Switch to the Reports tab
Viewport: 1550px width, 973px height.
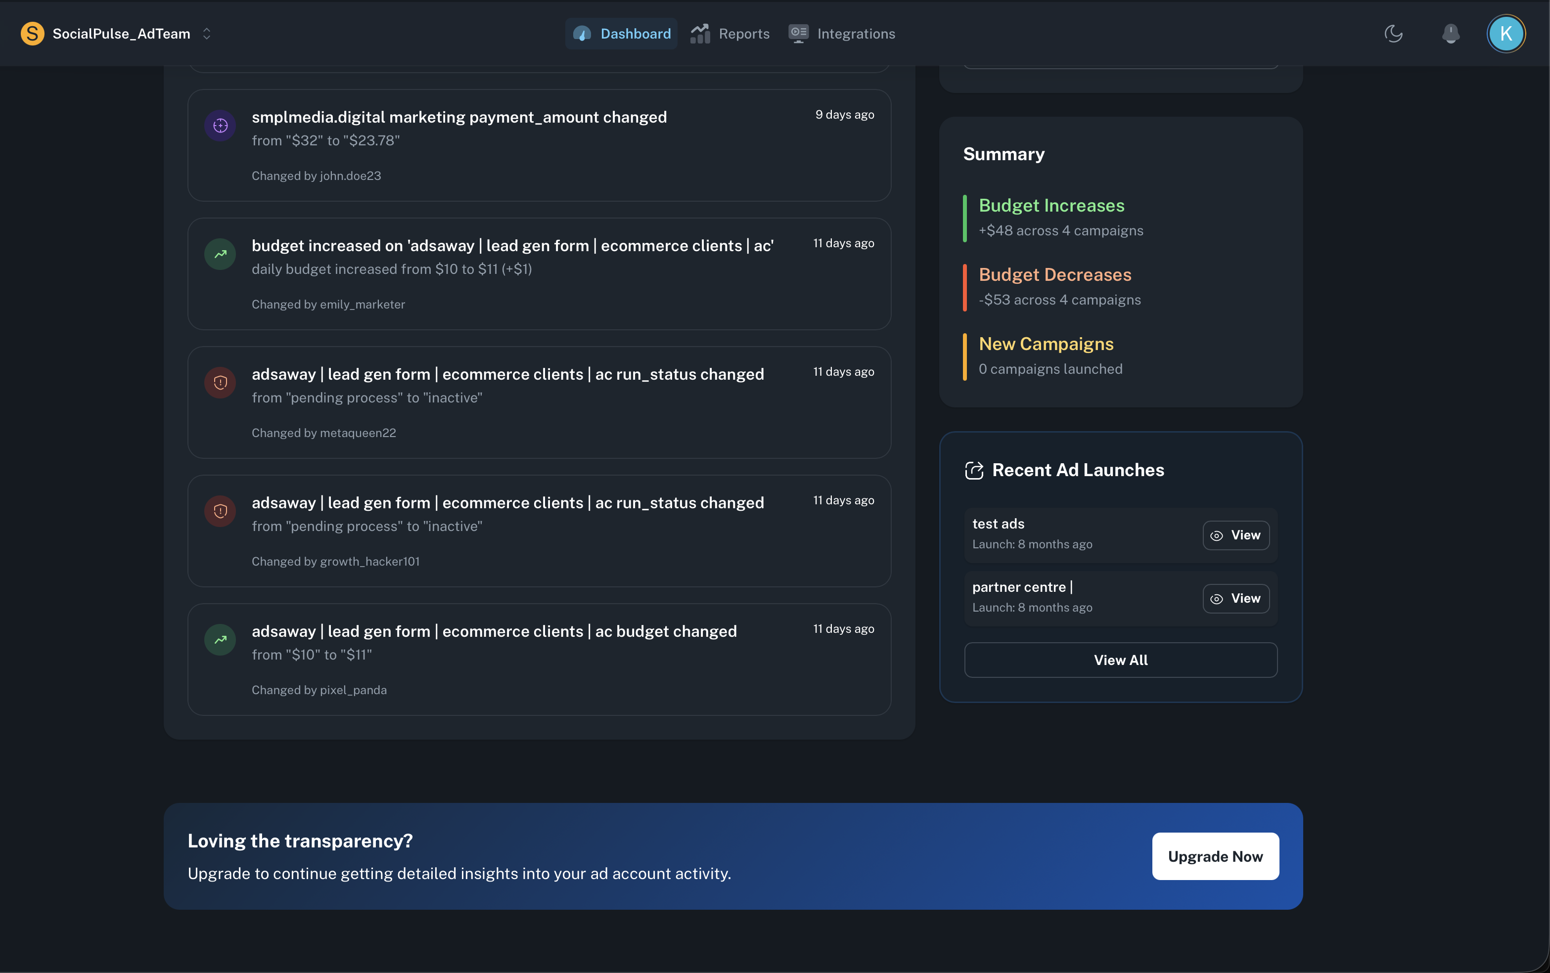[x=730, y=34]
